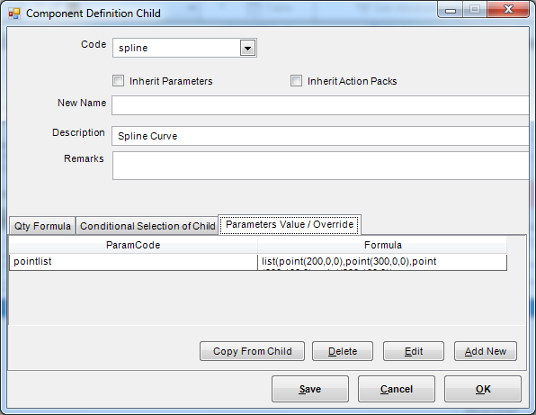Click the Cancel button
This screenshot has height=415, width=536.
(397, 389)
